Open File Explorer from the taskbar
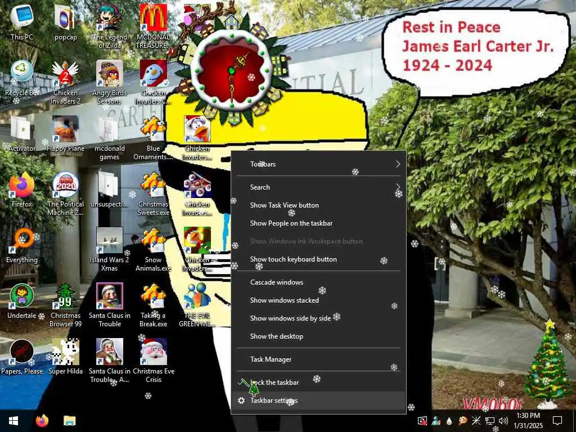576x432 pixels. tap(69, 421)
